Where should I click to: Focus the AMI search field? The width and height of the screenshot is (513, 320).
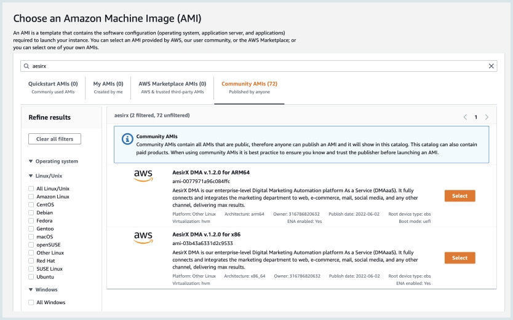pos(258,66)
